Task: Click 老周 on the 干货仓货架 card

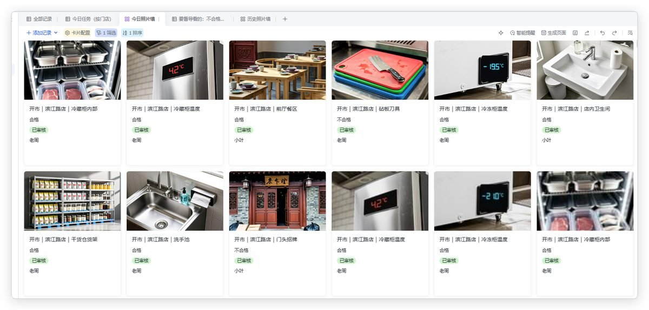Action: (x=34, y=271)
